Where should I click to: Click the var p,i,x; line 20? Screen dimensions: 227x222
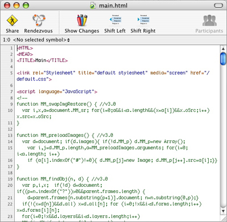[62, 185]
